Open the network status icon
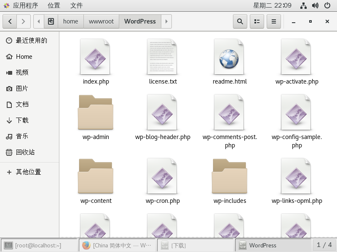The image size is (337, 252). (303, 5)
